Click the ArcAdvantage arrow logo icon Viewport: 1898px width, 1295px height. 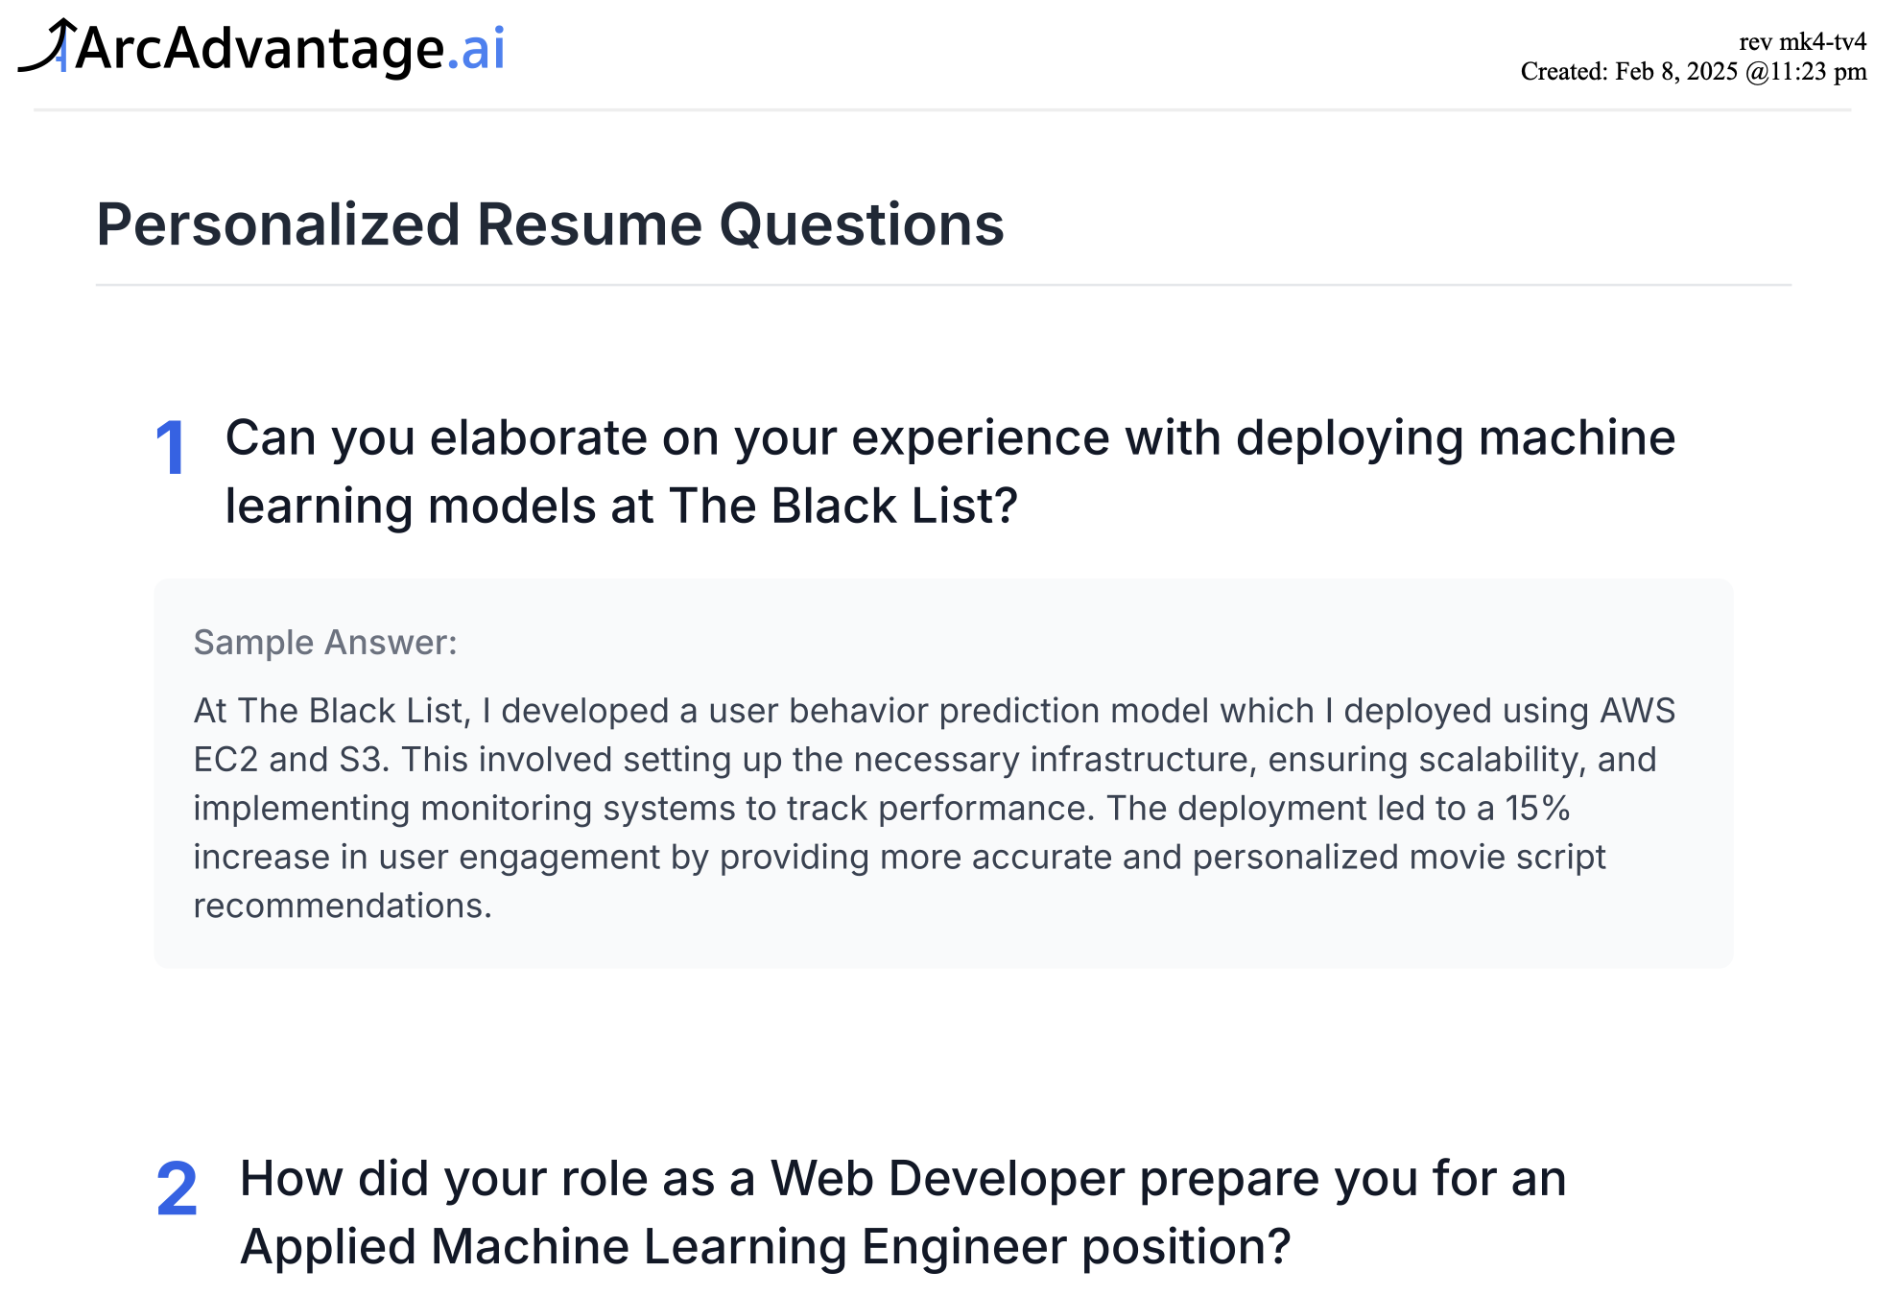pos(46,46)
